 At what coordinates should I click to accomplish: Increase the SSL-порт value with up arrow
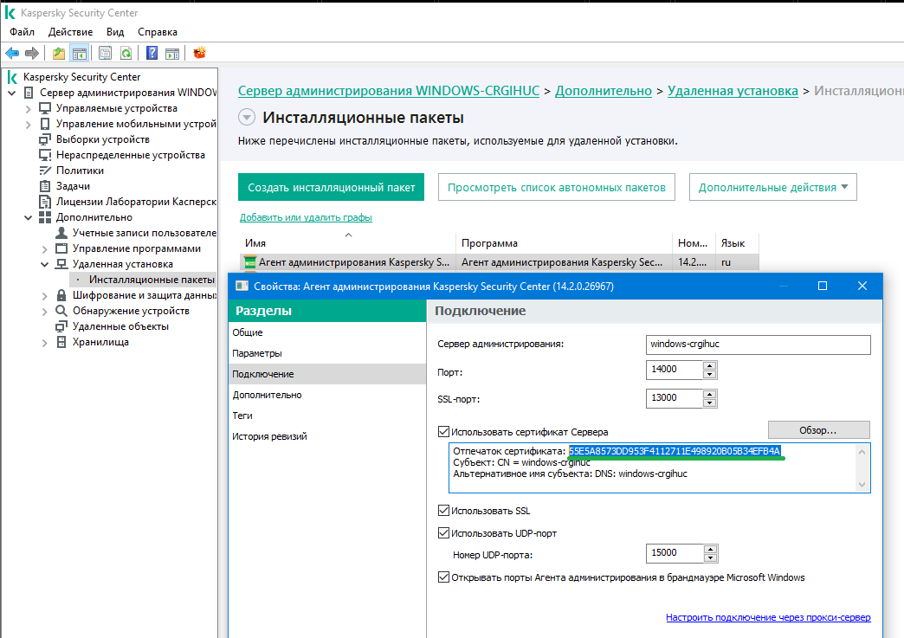click(710, 394)
